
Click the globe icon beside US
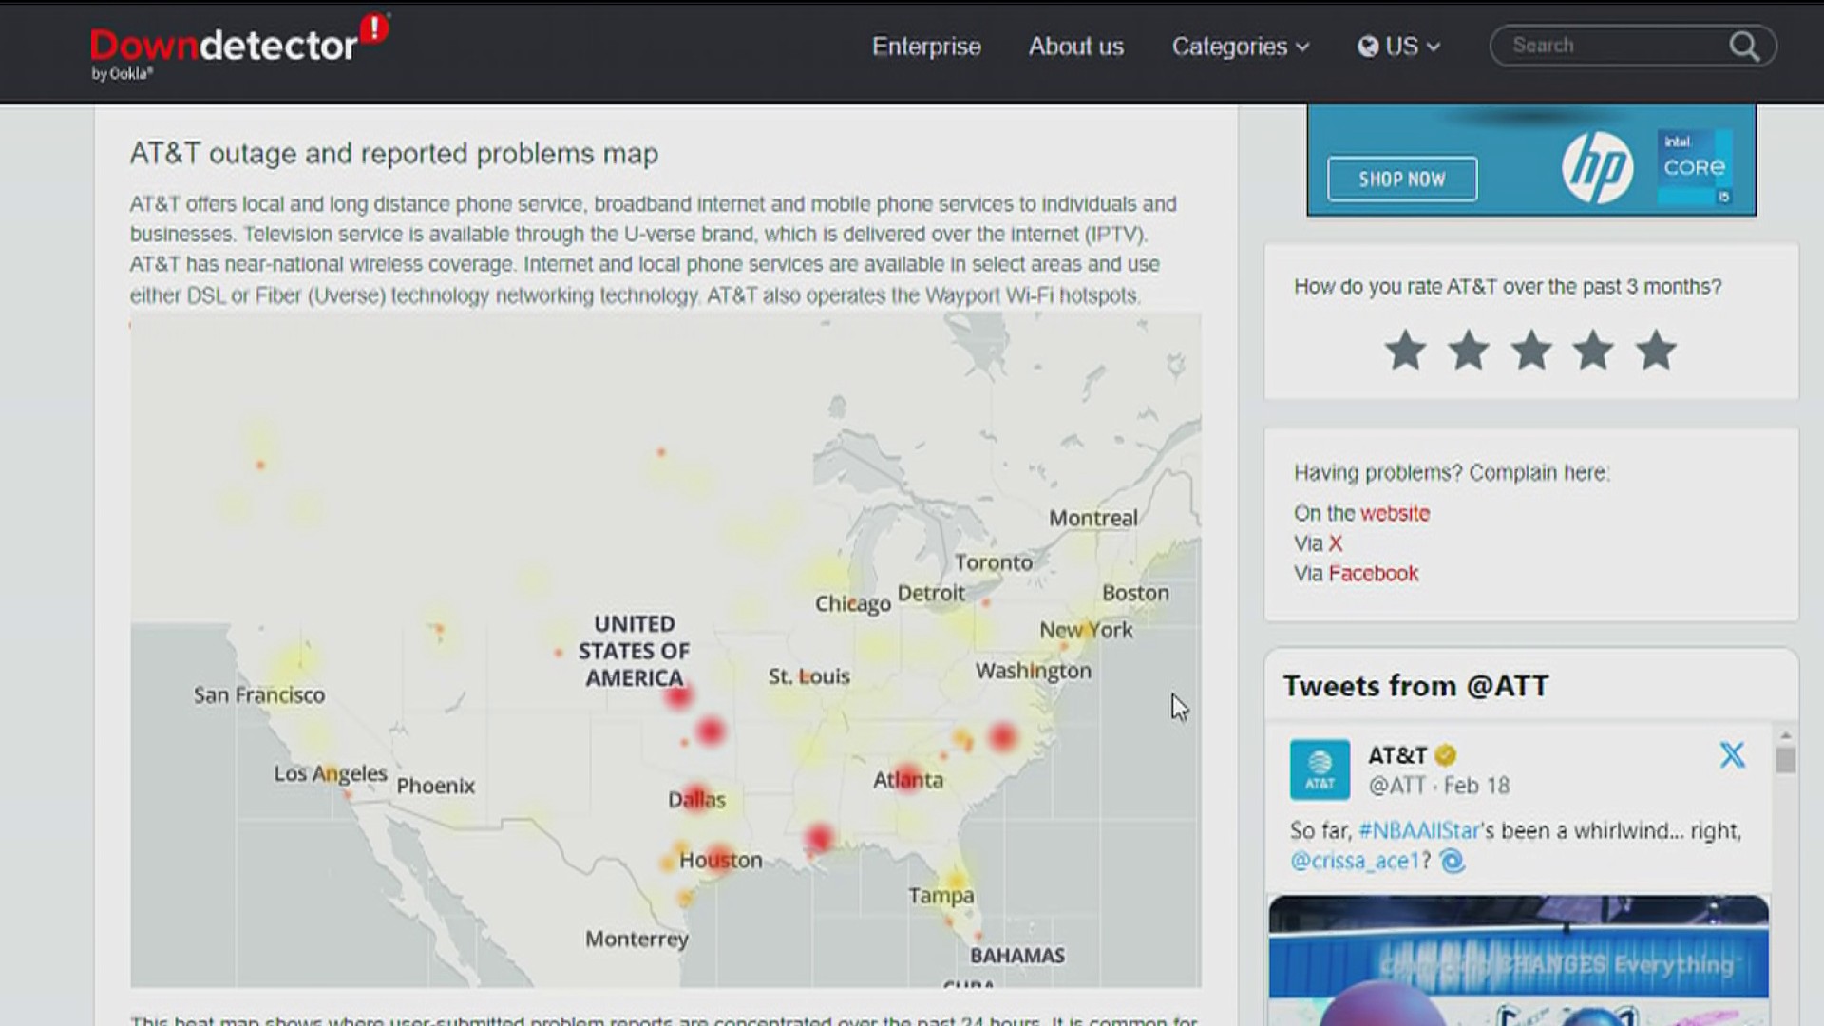click(1368, 47)
